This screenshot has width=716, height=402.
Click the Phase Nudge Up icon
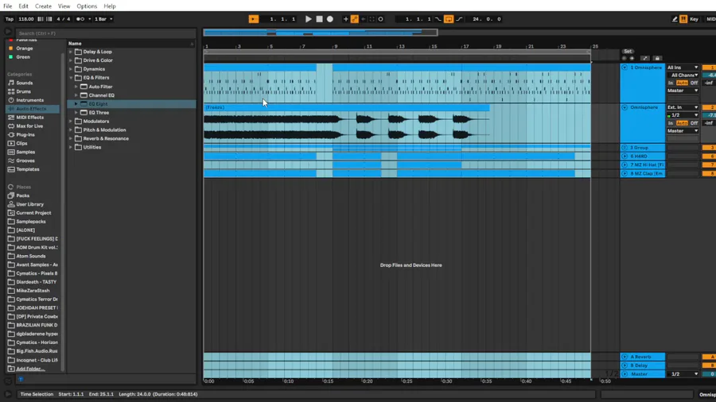pos(49,19)
